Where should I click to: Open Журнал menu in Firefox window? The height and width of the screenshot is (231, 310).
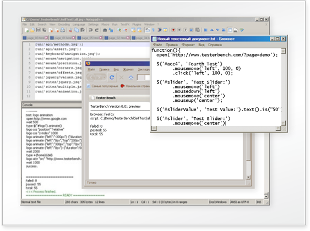(x=128, y=69)
